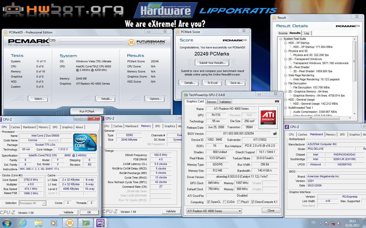Click the Result window title icon

click(x=274, y=18)
